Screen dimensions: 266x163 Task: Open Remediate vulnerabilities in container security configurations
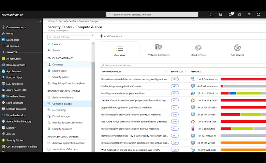click(134, 79)
